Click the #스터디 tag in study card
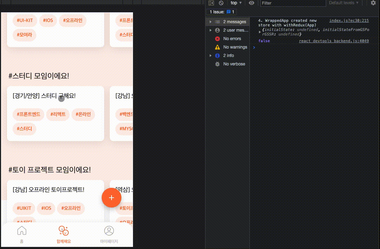 tap(24, 129)
